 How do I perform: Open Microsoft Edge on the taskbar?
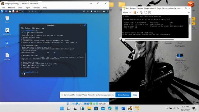[110, 109]
